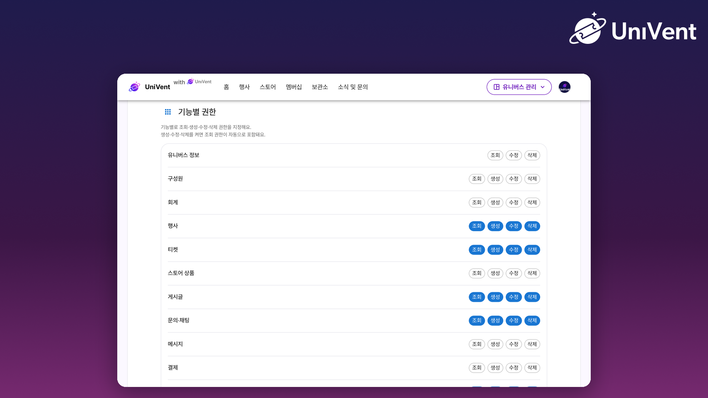Disable 수정 permission for 게시글
Image resolution: width=708 pixels, height=398 pixels.
coord(514,297)
